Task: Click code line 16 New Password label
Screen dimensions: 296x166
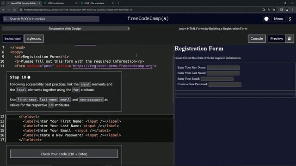Action: 72,135
